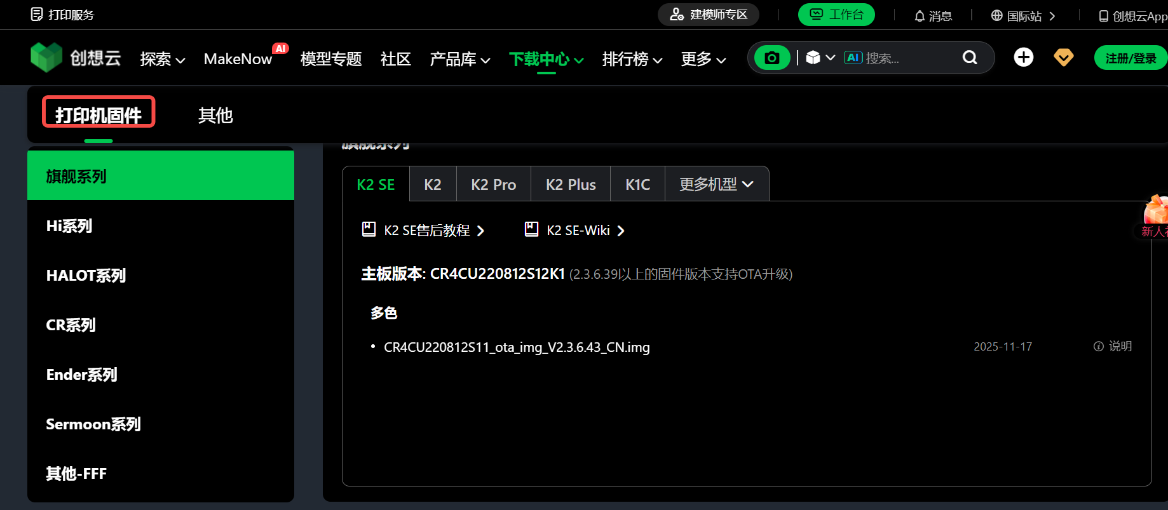The width and height of the screenshot is (1168, 510).
Task: Download CR4CU220812S11 firmware img file
Action: click(517, 347)
